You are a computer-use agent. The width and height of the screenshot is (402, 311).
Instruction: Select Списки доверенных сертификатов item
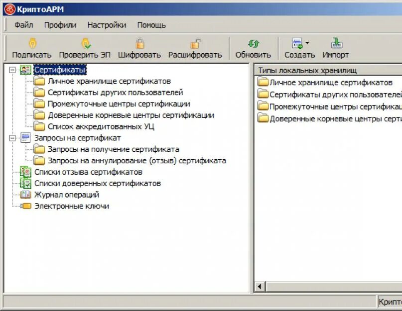pos(98,184)
